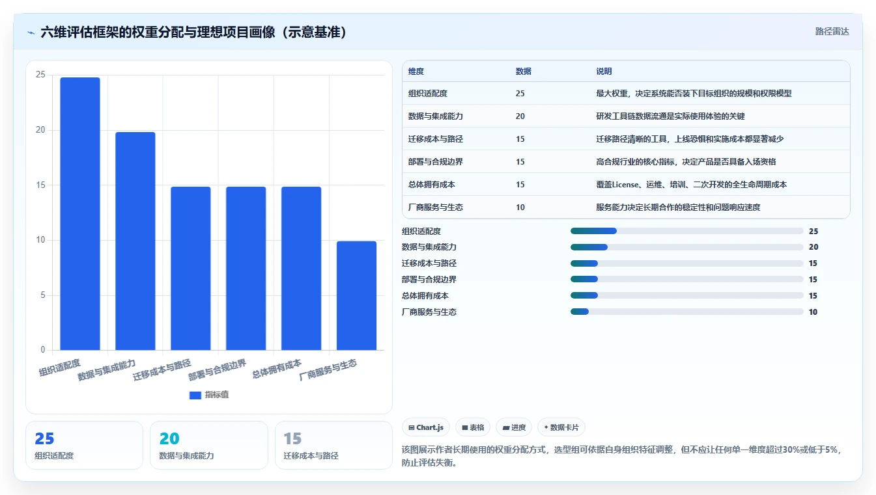Screen dimensions: 876x495
Task: Click the Chart.js chip
Action: click(x=426, y=427)
